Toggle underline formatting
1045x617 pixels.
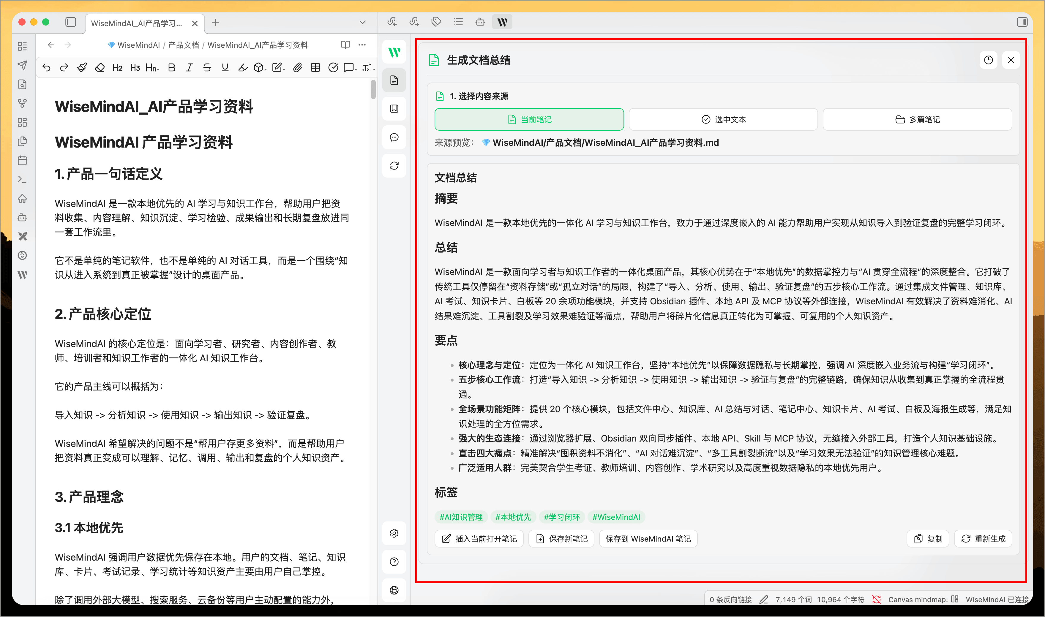225,67
